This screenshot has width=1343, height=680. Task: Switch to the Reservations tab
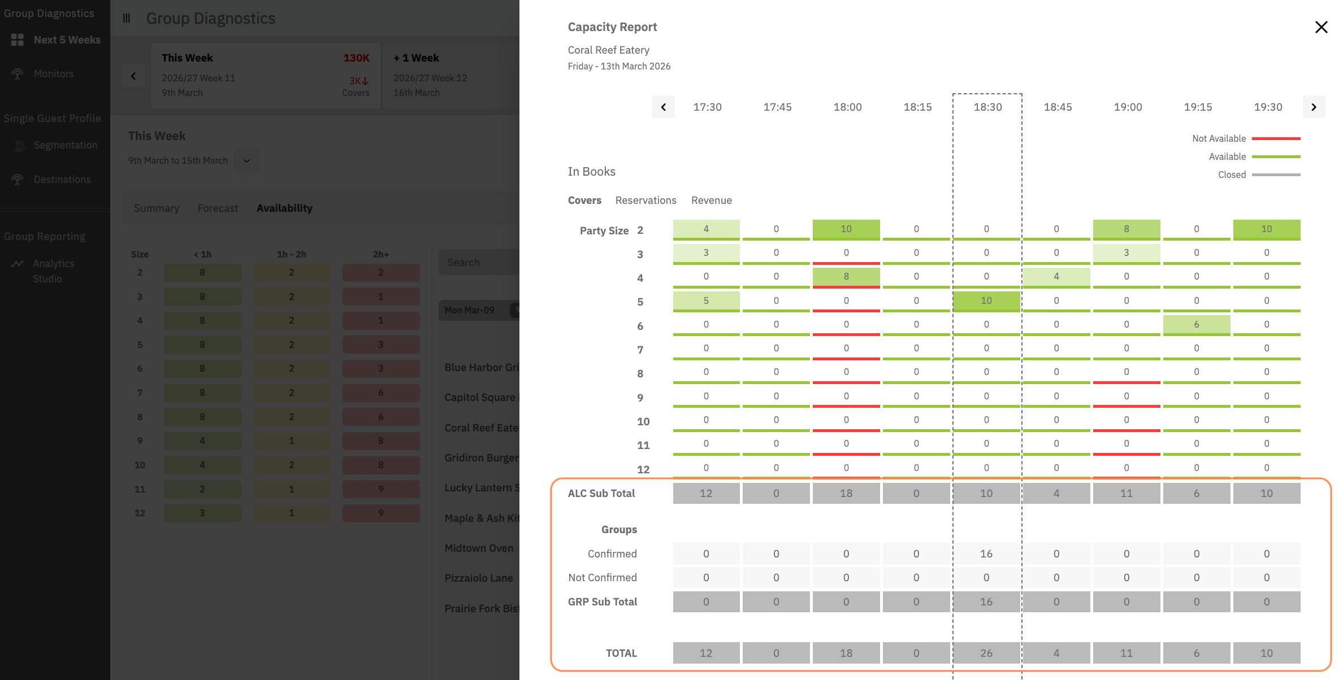[x=645, y=200]
